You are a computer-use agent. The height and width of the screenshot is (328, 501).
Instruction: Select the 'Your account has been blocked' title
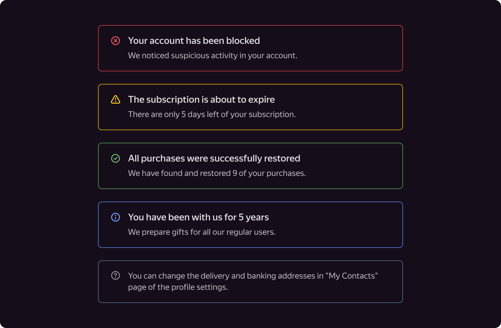point(194,41)
